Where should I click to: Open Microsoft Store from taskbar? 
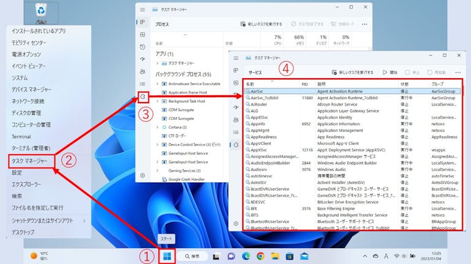[x=289, y=256]
